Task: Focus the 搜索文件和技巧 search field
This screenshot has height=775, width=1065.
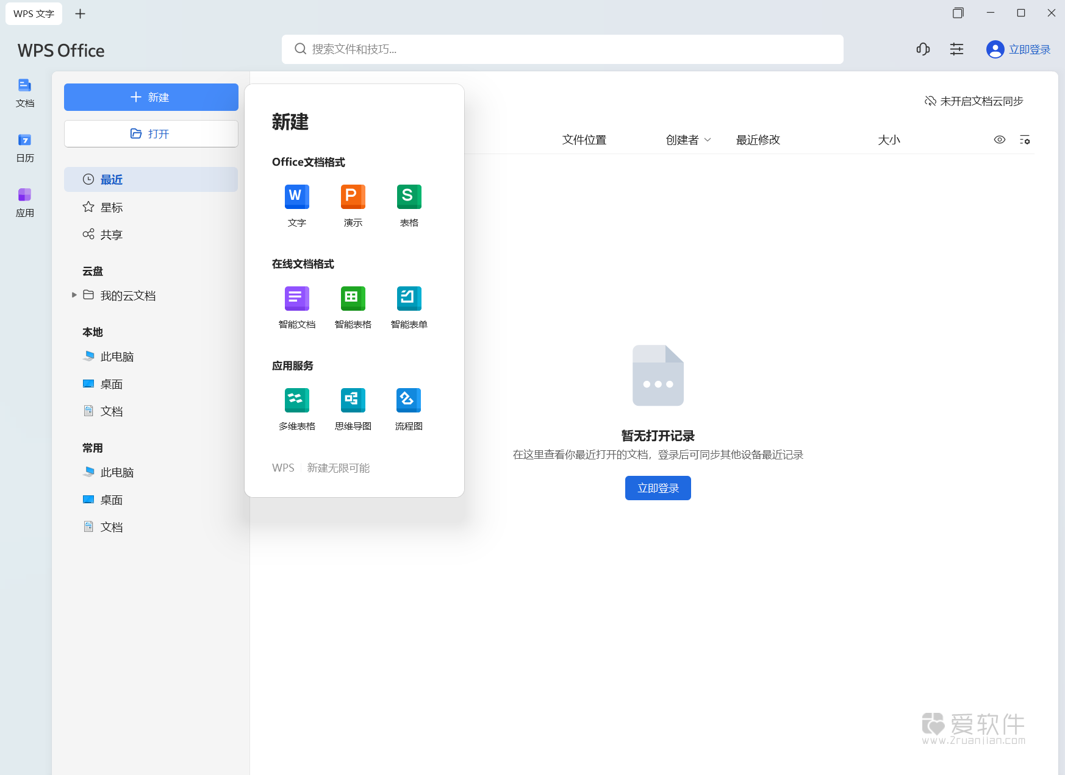Action: (x=562, y=49)
